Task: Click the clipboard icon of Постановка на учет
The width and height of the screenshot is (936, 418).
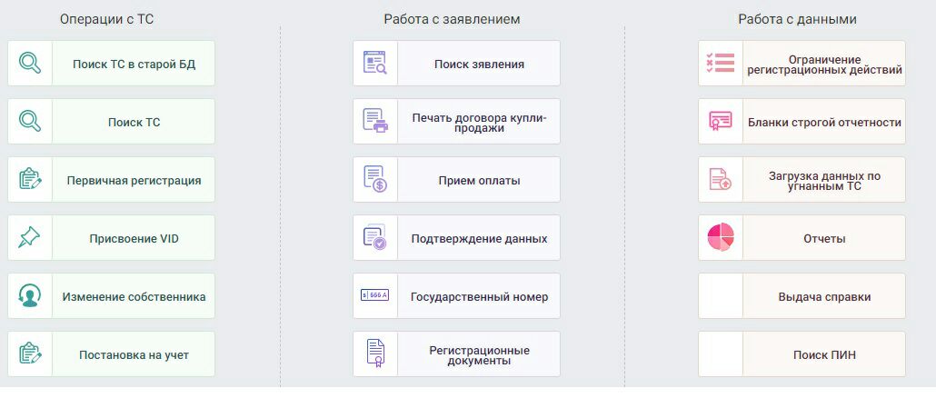Action: pos(30,353)
